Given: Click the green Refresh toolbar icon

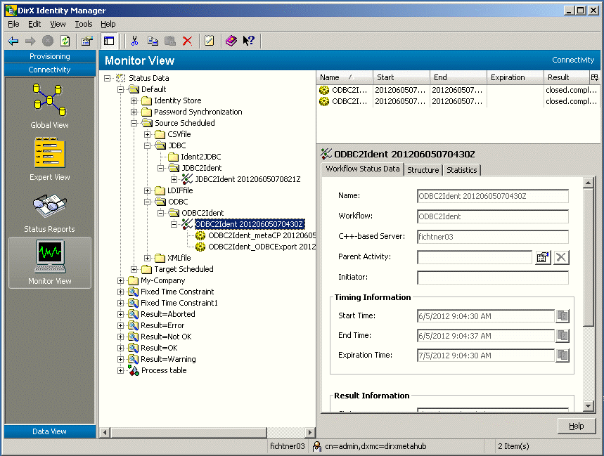Looking at the screenshot, I should [65, 41].
